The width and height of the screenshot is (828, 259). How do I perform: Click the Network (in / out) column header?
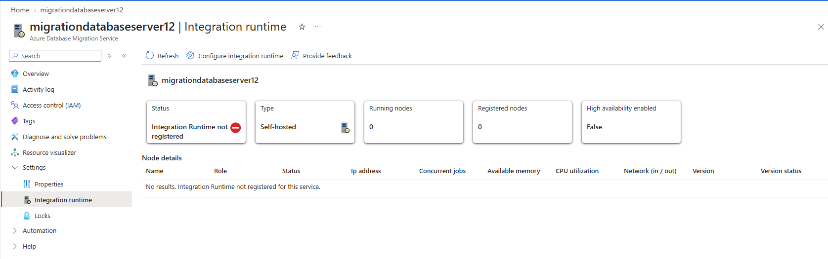650,171
